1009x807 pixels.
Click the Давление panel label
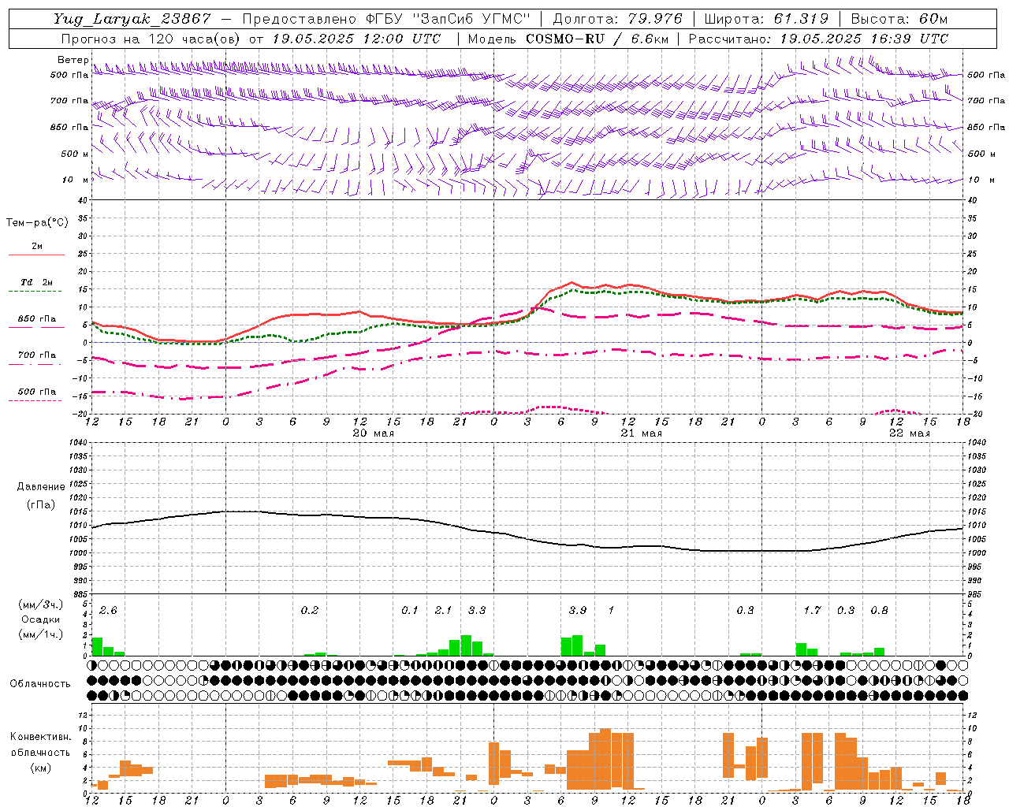point(40,487)
